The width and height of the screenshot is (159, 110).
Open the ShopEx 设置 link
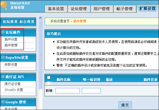point(14,90)
